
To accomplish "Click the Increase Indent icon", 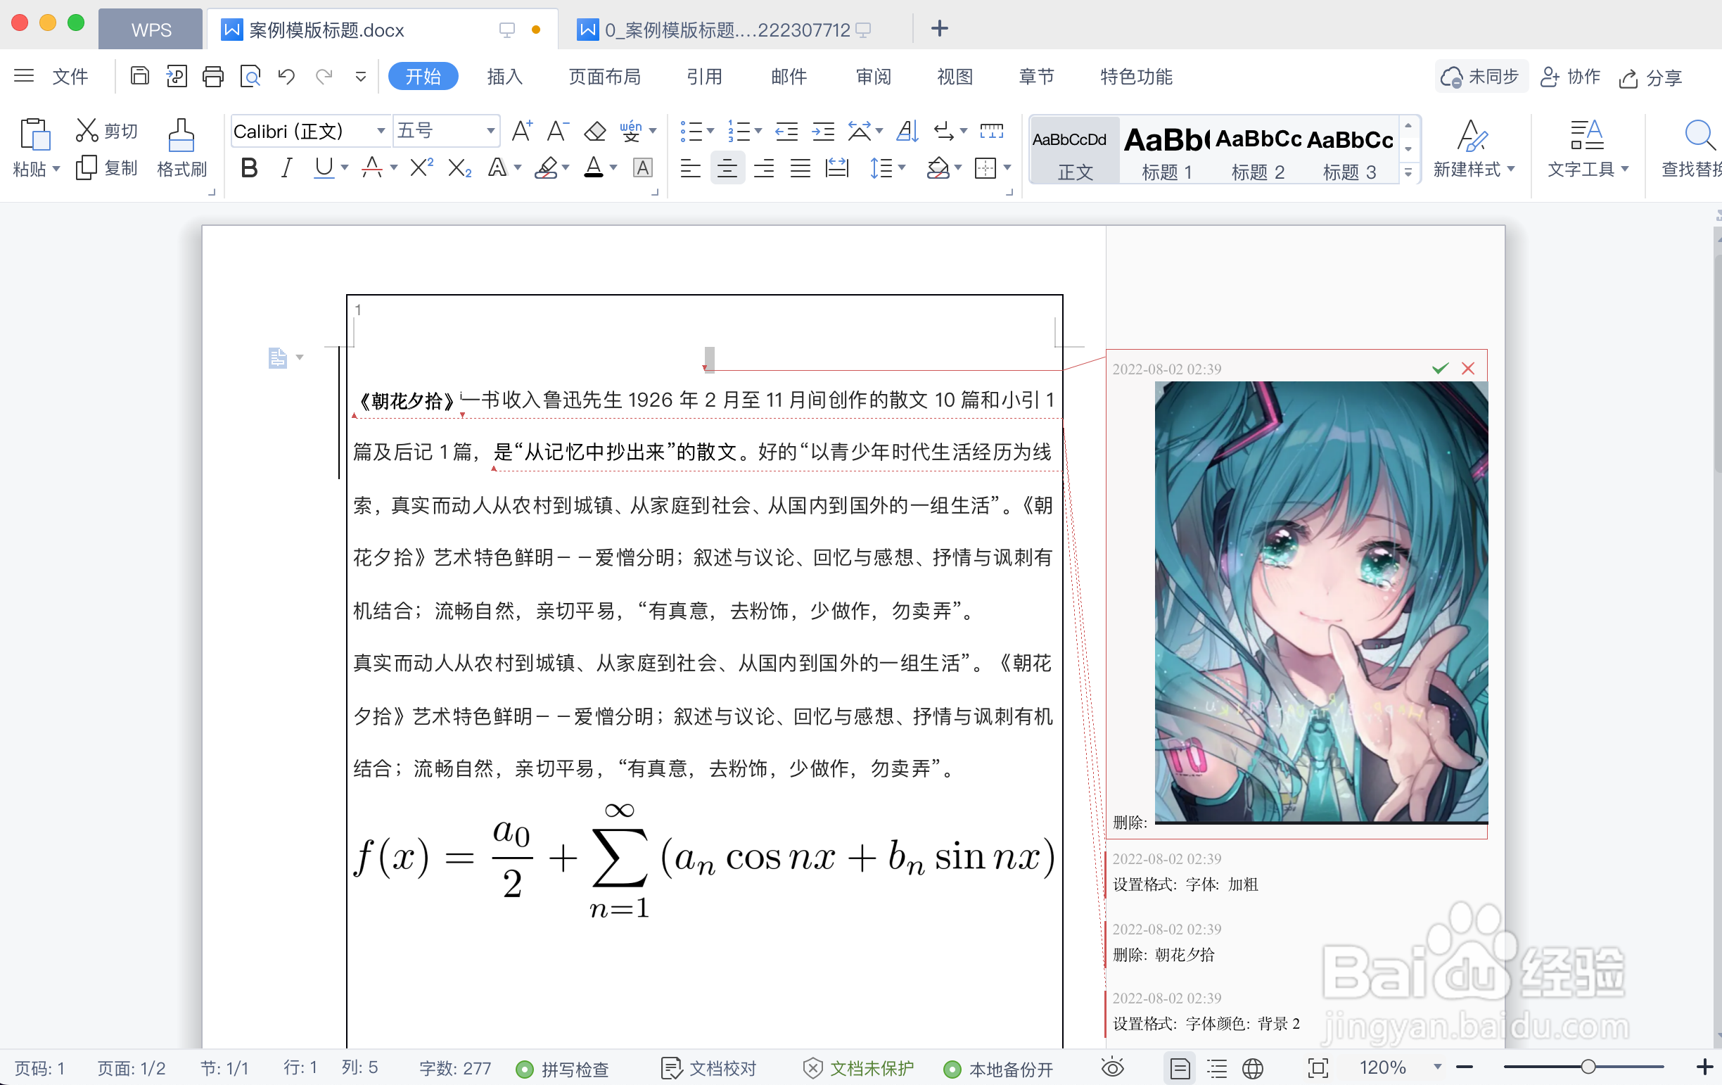I will pyautogui.click(x=823, y=132).
